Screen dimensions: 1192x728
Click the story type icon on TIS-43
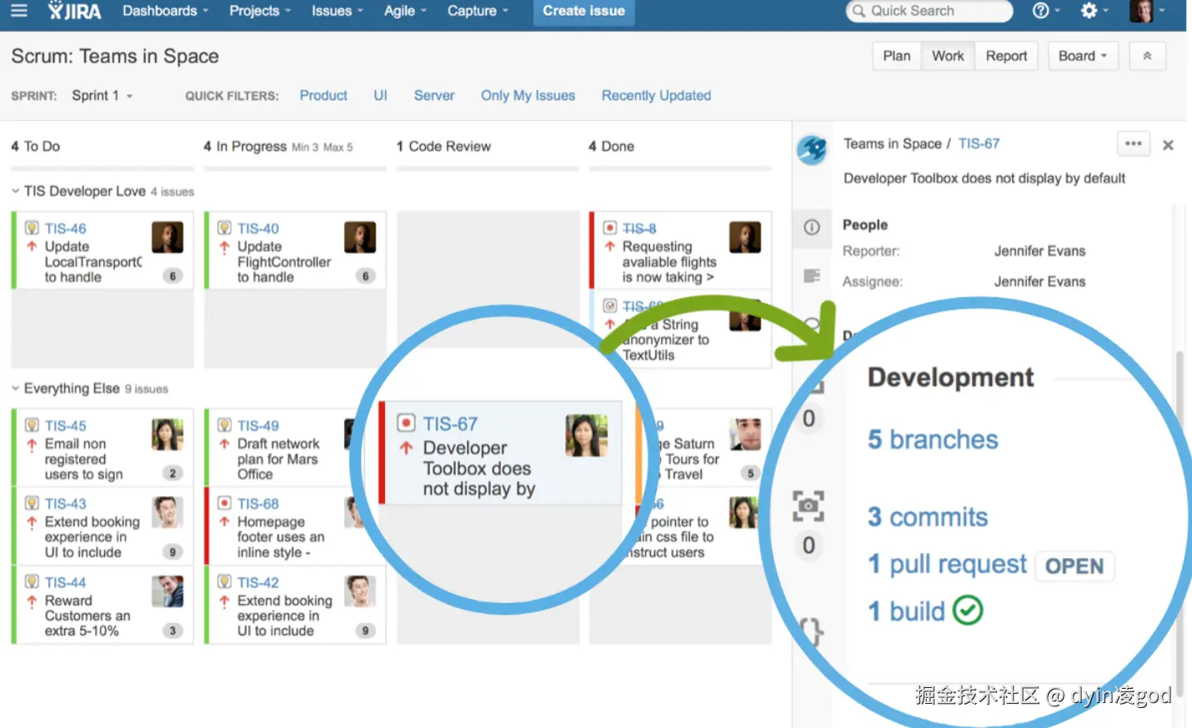click(32, 503)
